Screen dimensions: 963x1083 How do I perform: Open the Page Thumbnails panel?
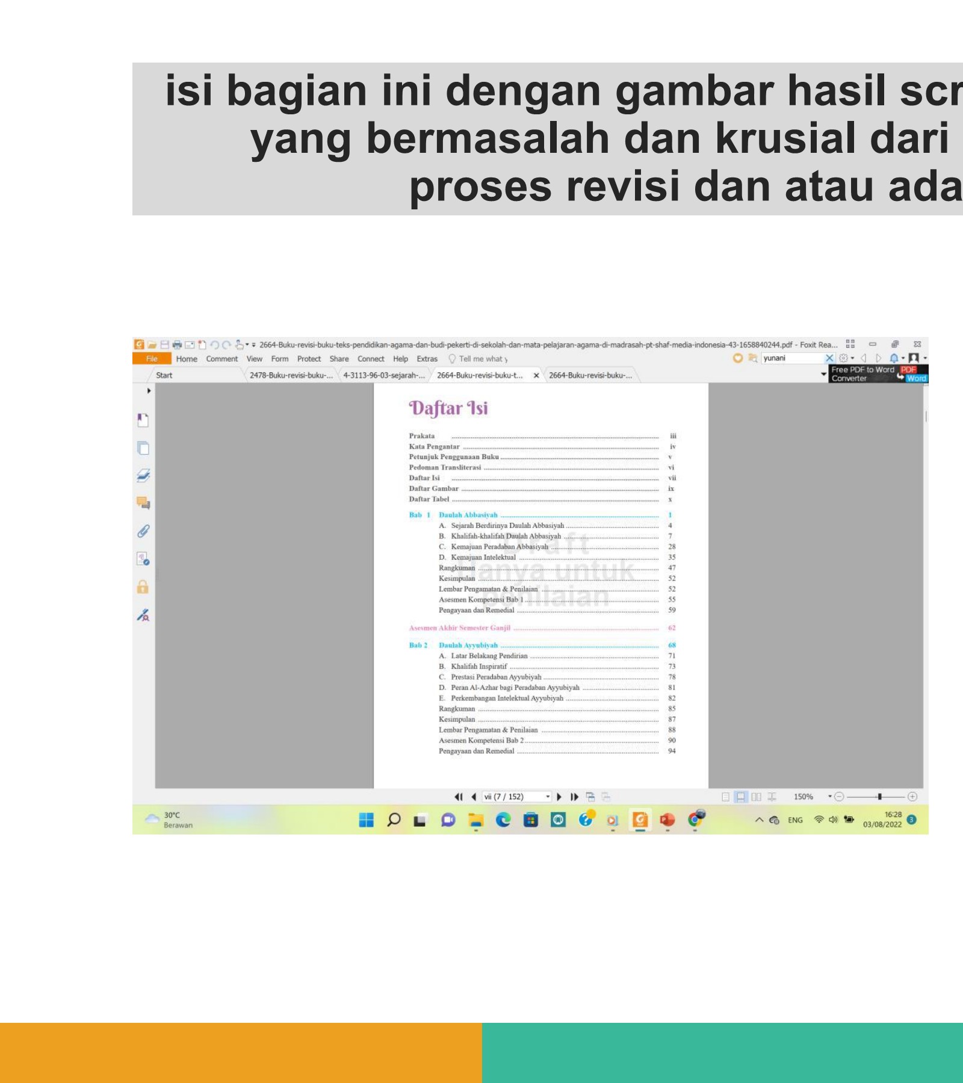142,447
